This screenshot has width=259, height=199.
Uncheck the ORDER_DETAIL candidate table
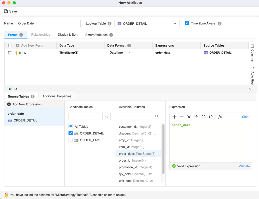pyautogui.click(x=70, y=133)
